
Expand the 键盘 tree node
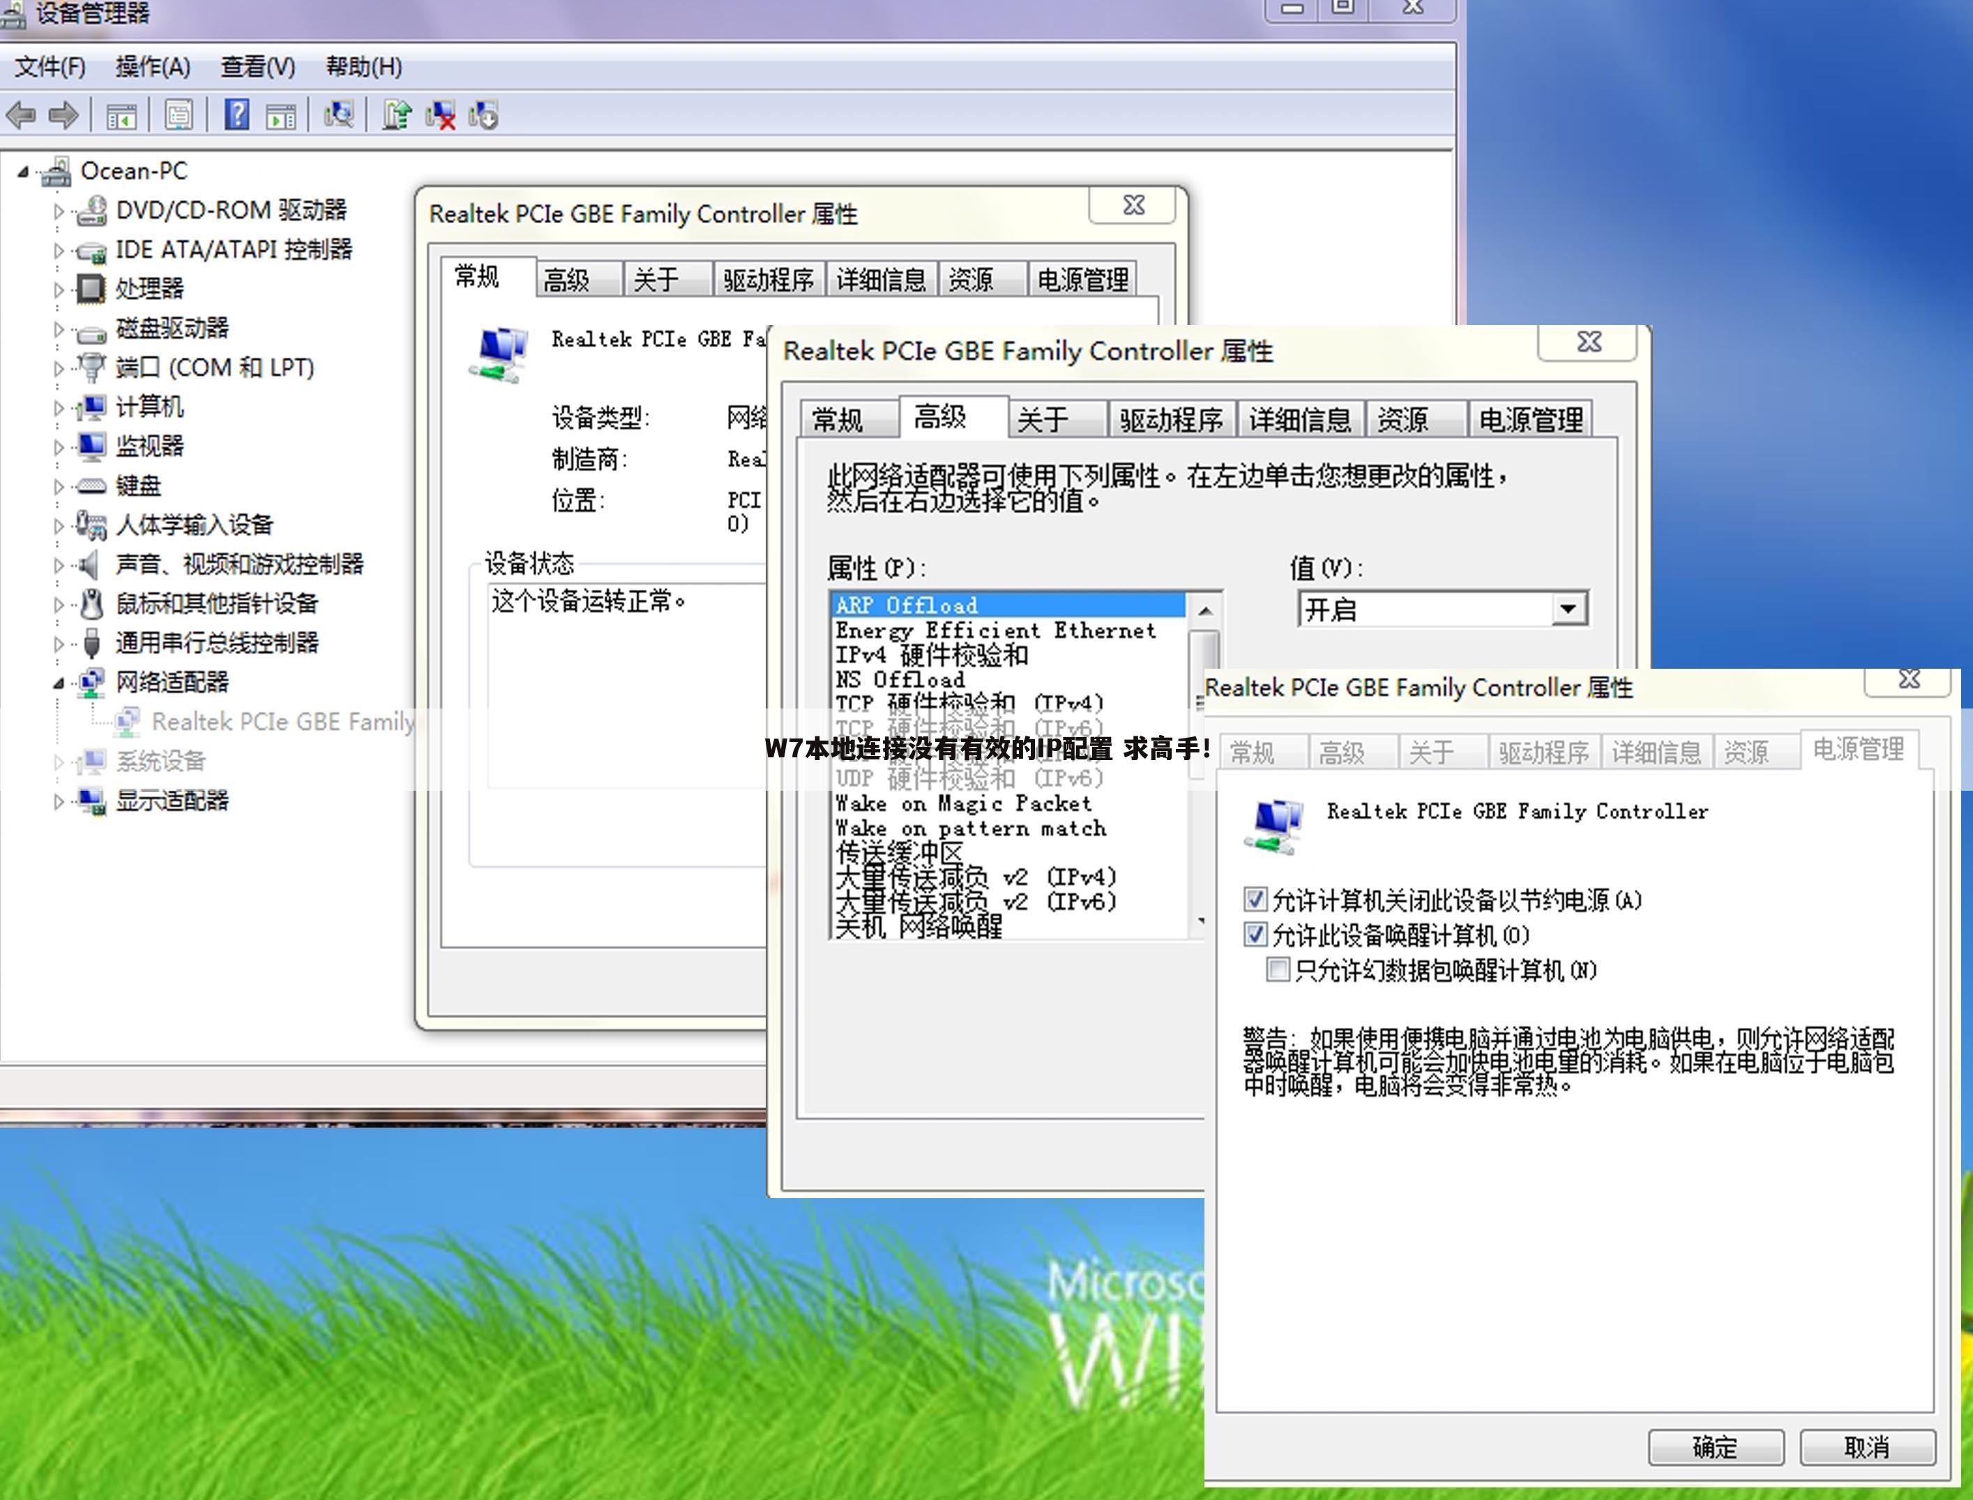coord(58,487)
